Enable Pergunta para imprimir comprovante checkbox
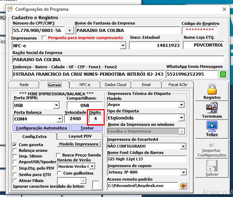 (44, 38)
